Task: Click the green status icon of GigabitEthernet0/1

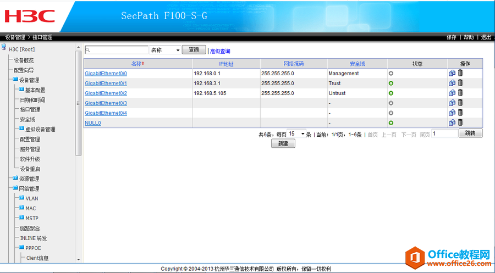Action: point(391,83)
